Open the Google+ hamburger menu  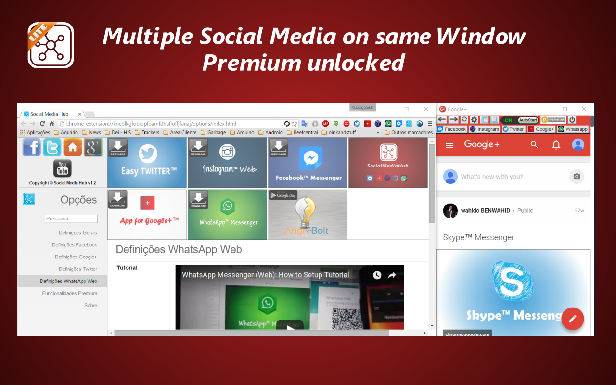click(x=449, y=145)
